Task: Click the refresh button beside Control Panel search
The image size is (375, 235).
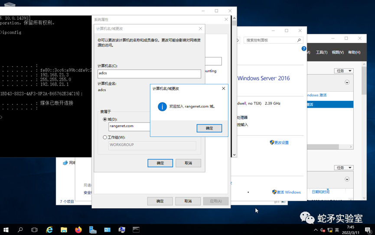Action: coord(238,40)
